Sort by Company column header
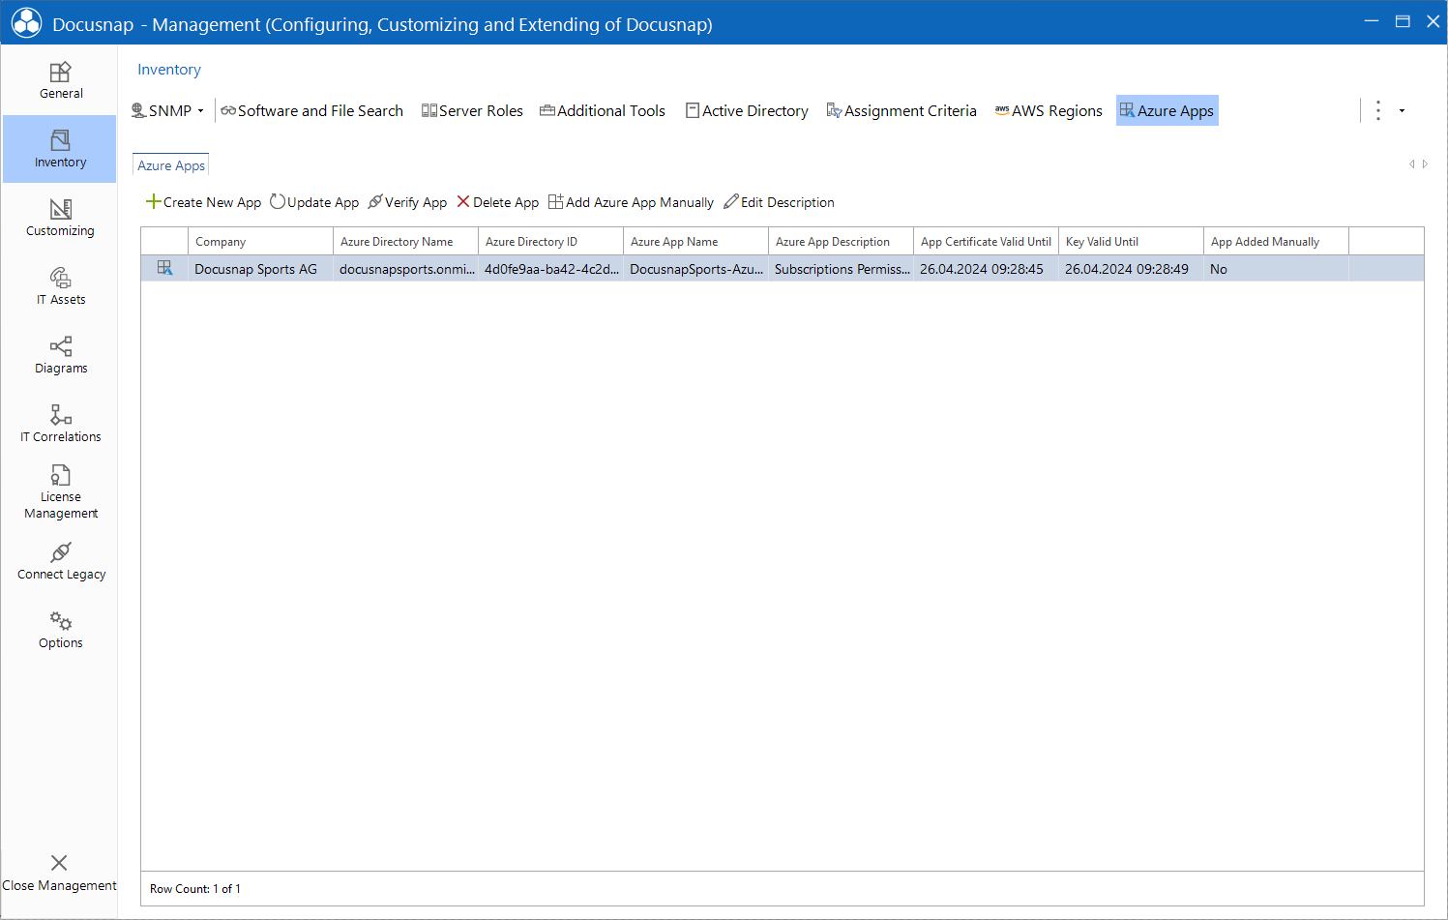This screenshot has width=1448, height=920. [x=261, y=241]
